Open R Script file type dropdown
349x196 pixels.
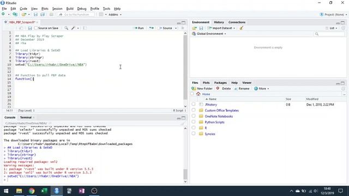point(179,111)
